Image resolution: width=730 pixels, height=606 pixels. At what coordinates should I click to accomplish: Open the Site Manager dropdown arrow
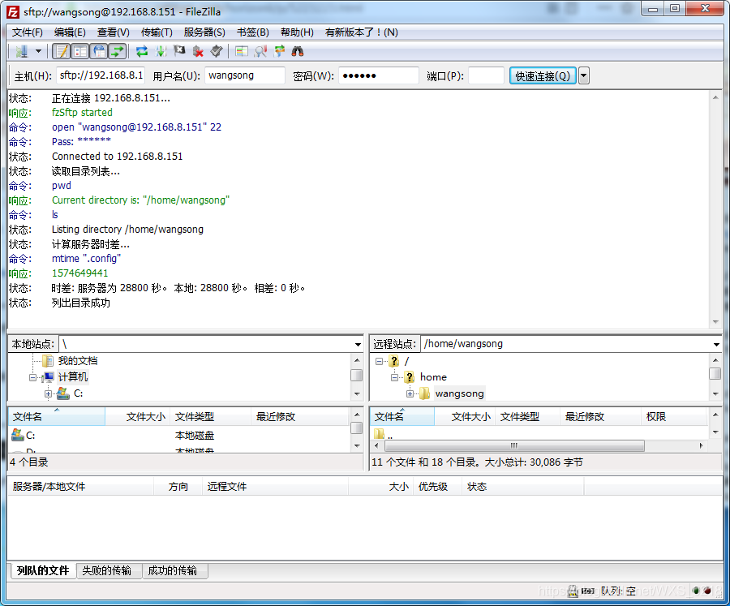(x=38, y=51)
